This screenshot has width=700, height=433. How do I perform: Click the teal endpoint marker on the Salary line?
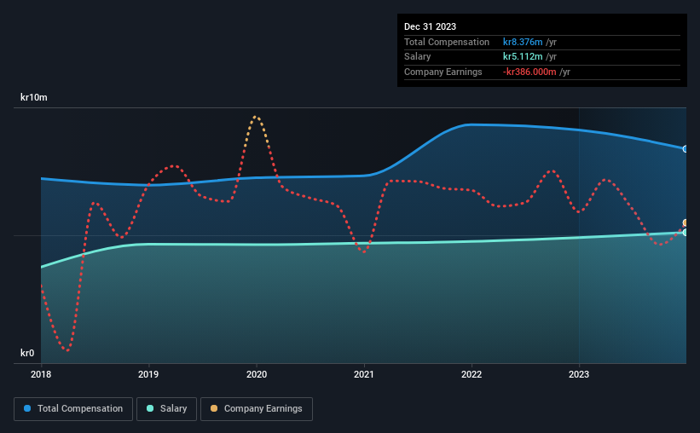pyautogui.click(x=685, y=232)
